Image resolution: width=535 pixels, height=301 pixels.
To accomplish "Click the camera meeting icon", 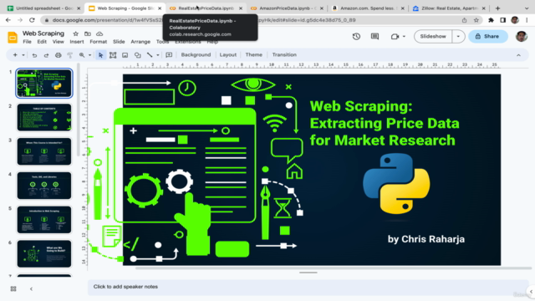I will click(x=395, y=36).
